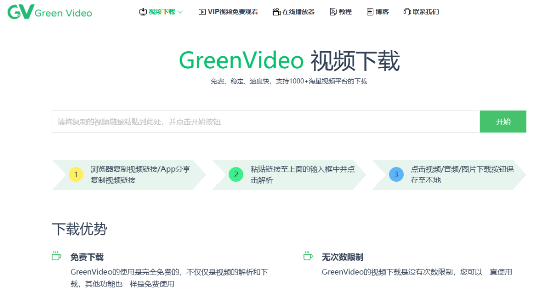Open the 在线播放器 menu item
Viewport: 545px width, 295px height.
pyautogui.click(x=298, y=12)
